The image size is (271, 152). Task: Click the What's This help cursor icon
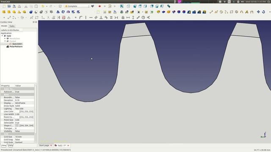93,6
